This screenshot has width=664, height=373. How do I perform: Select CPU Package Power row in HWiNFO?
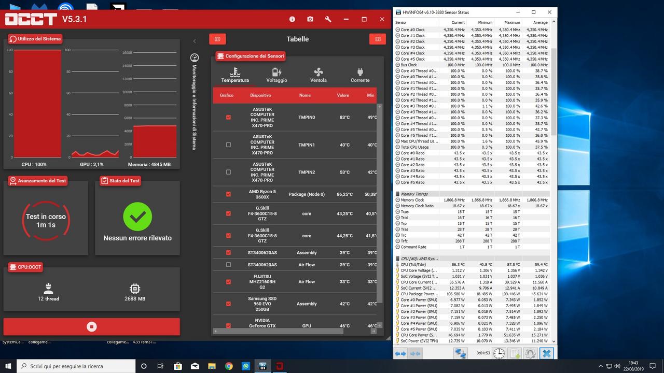tap(472, 294)
